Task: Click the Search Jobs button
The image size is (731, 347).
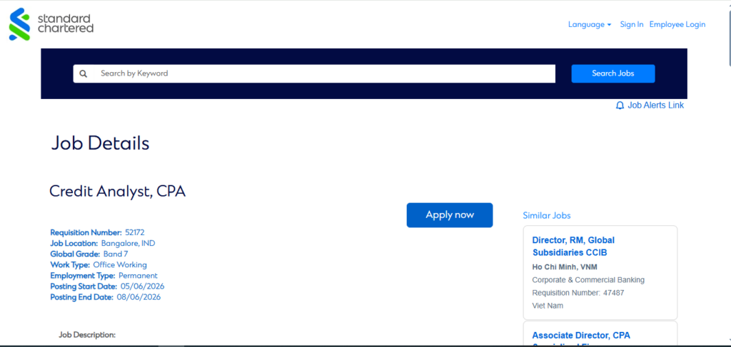Action: [x=613, y=73]
